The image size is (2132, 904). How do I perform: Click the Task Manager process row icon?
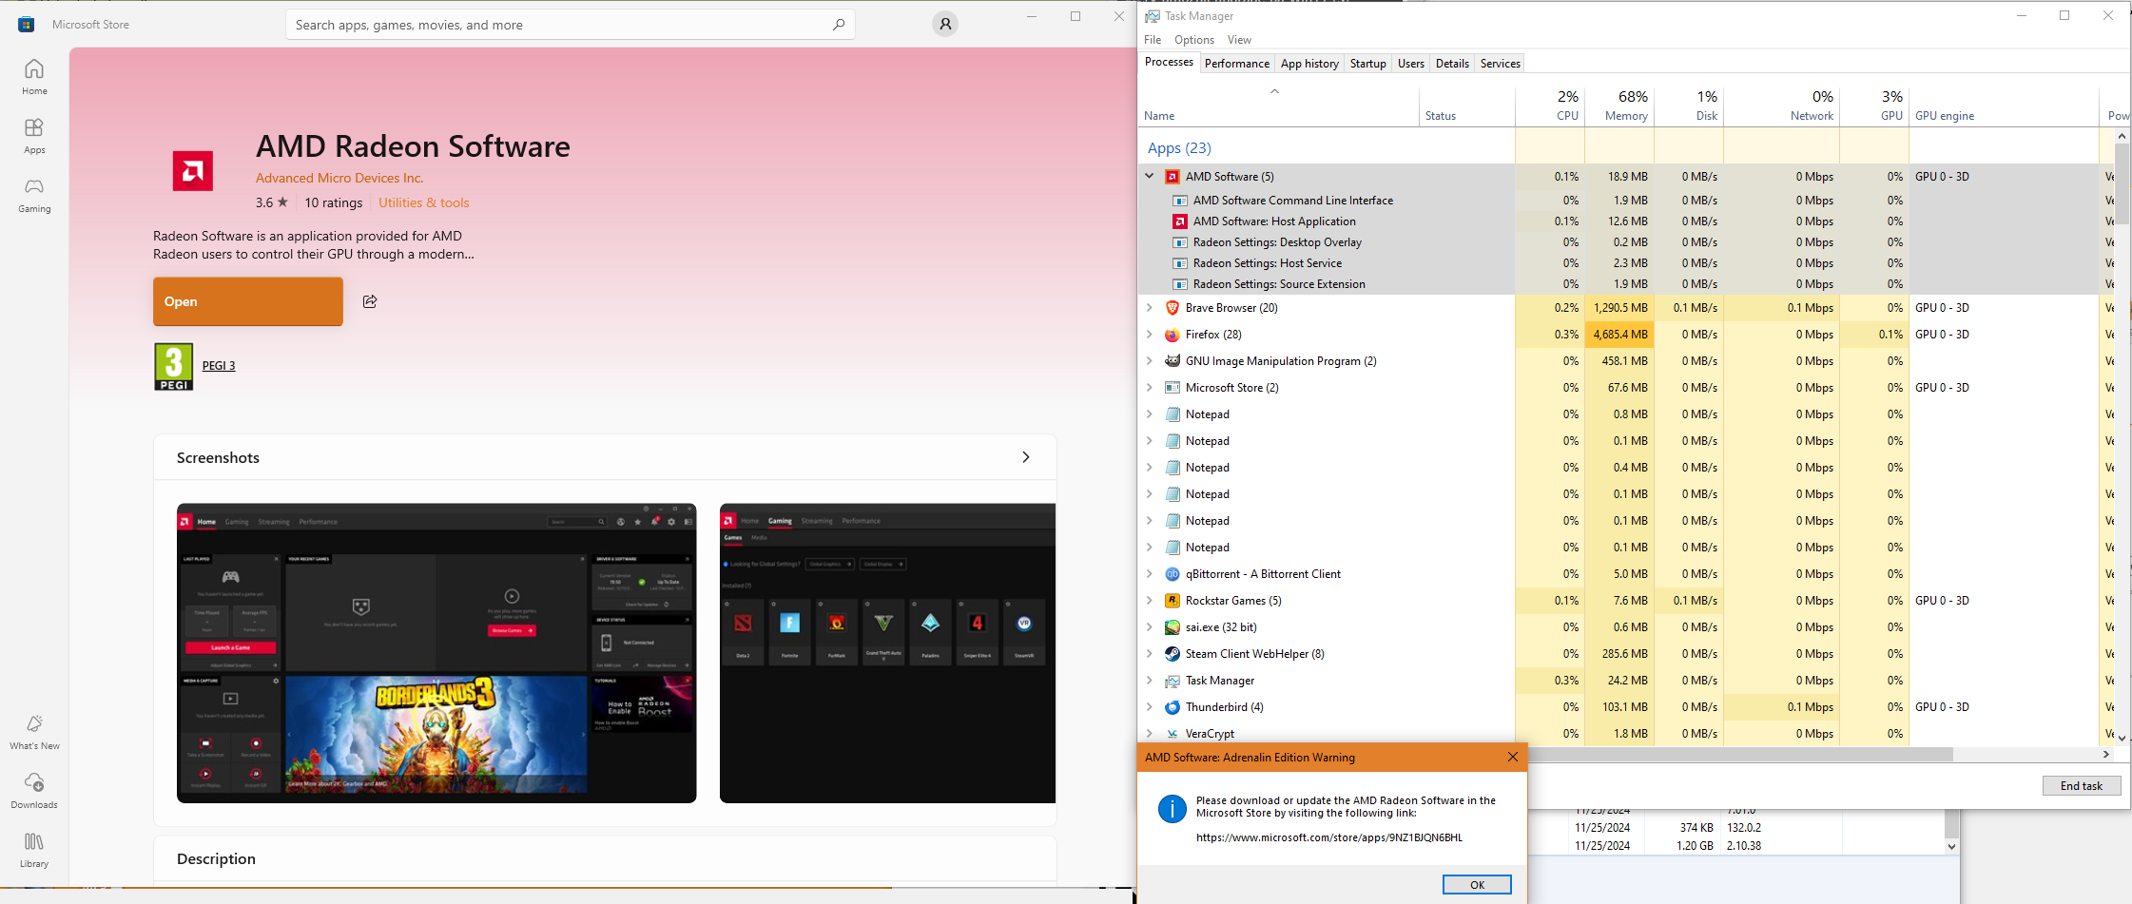click(1173, 681)
